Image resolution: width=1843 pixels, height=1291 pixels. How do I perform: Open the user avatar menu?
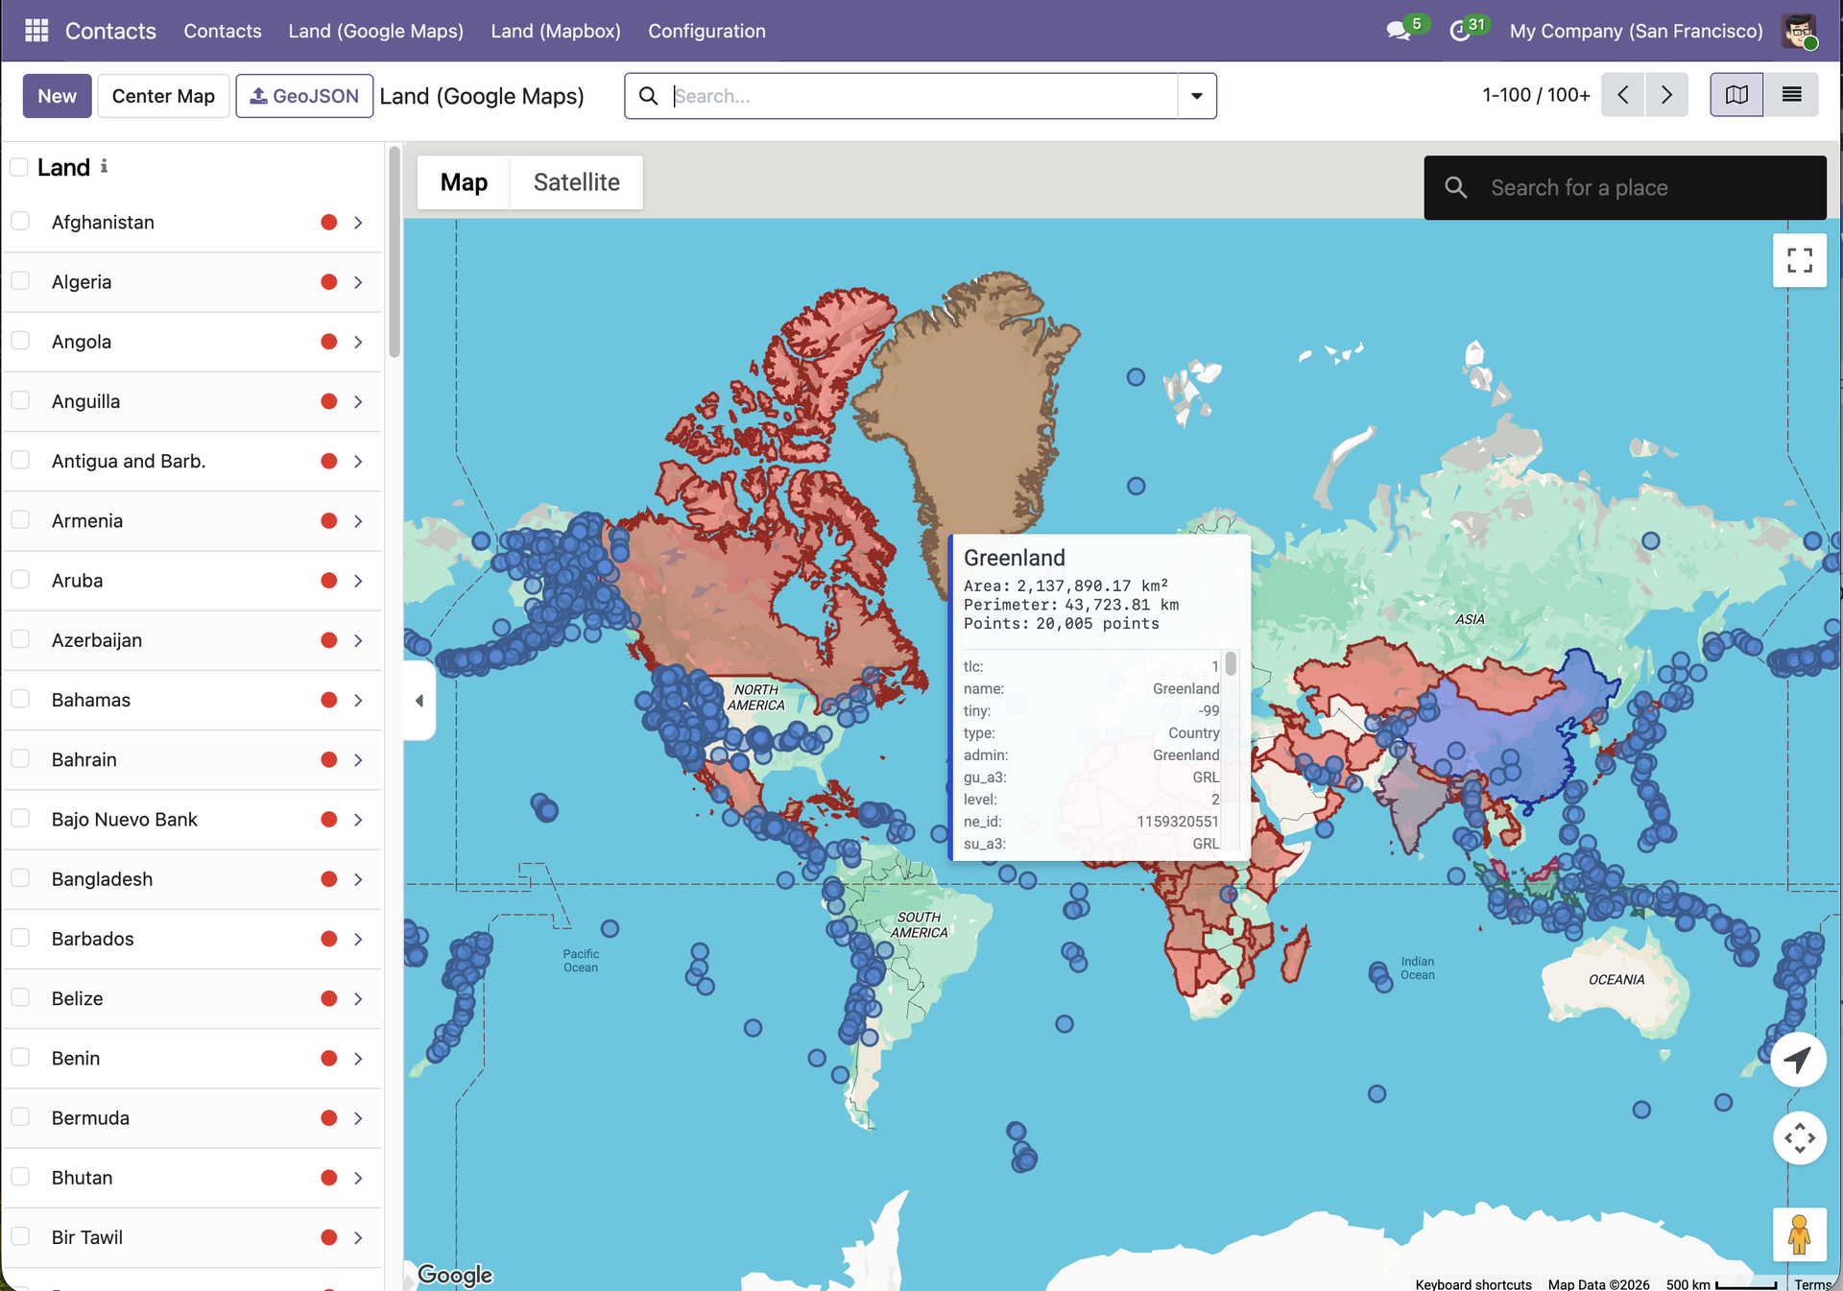point(1799,31)
